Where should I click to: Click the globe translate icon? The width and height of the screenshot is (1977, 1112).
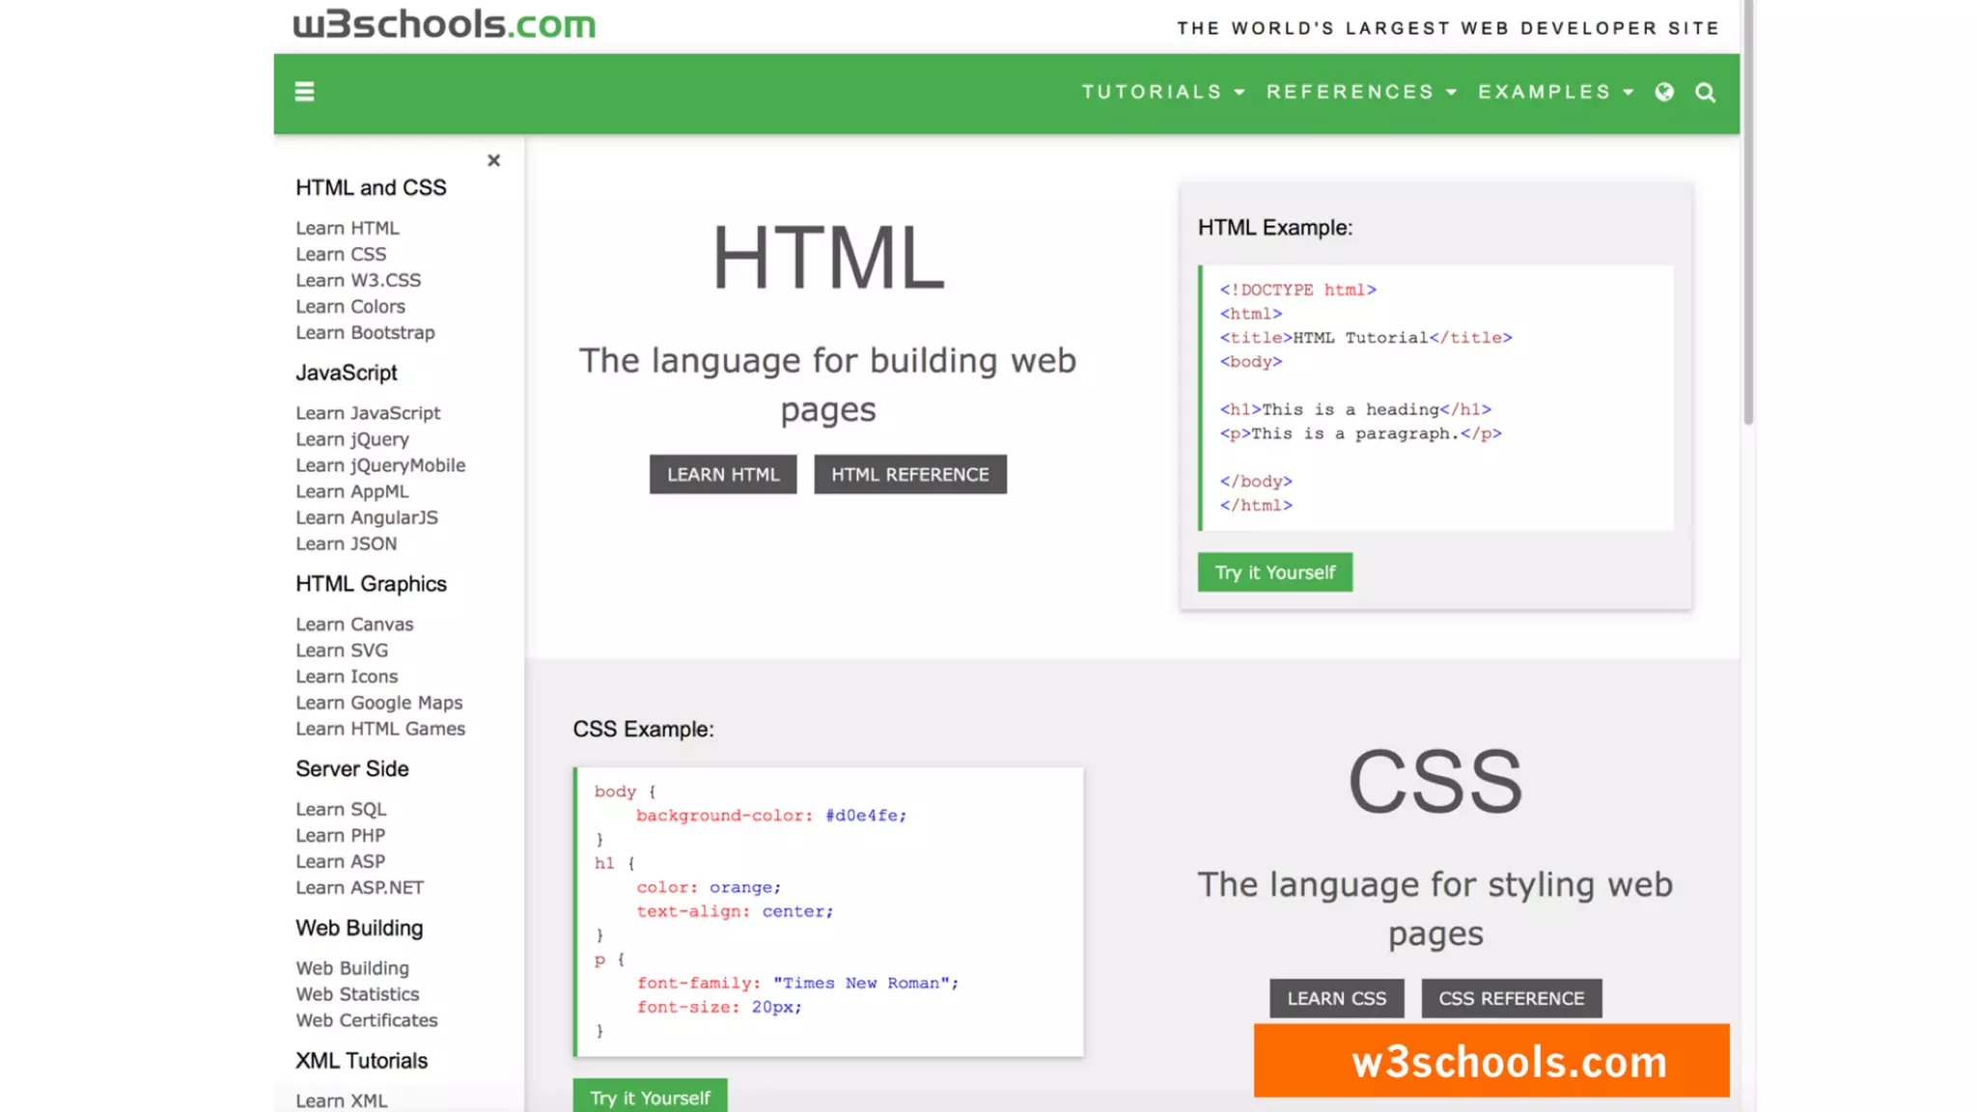[x=1664, y=92]
